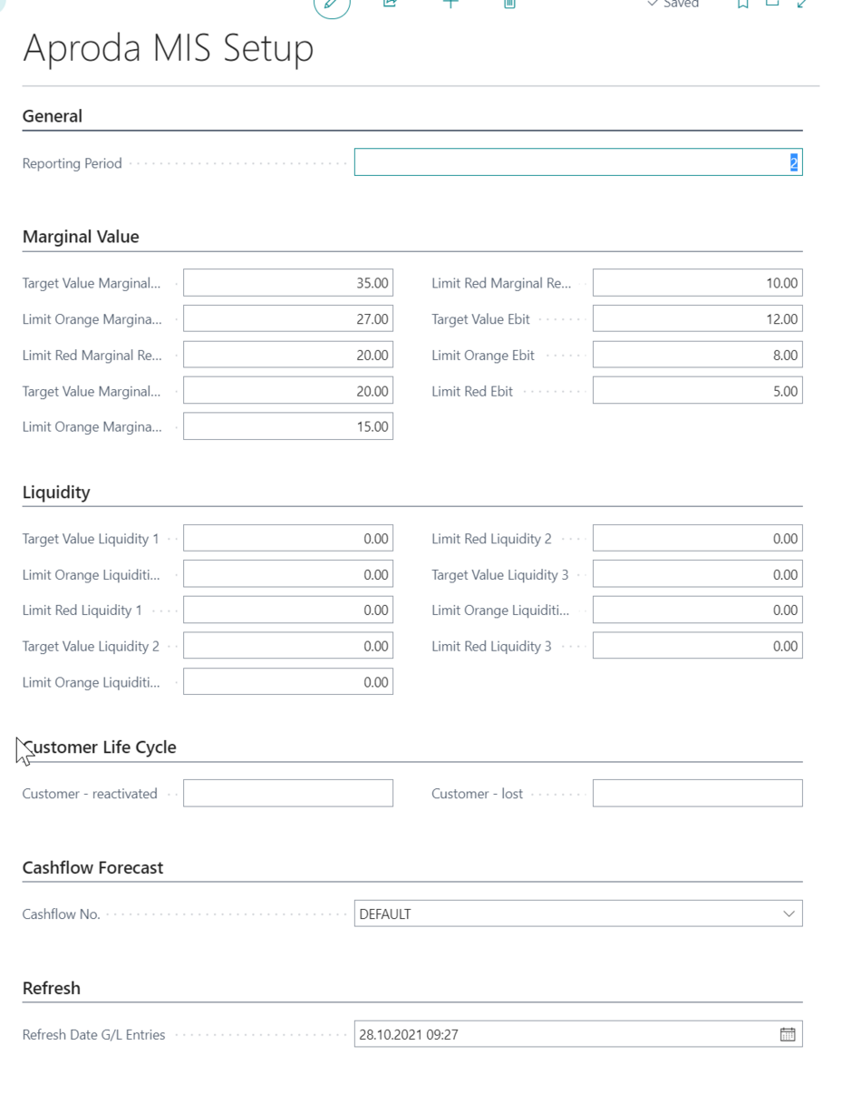Click the Customer - lost field
Screen dimensions: 852x1094
coord(697,793)
